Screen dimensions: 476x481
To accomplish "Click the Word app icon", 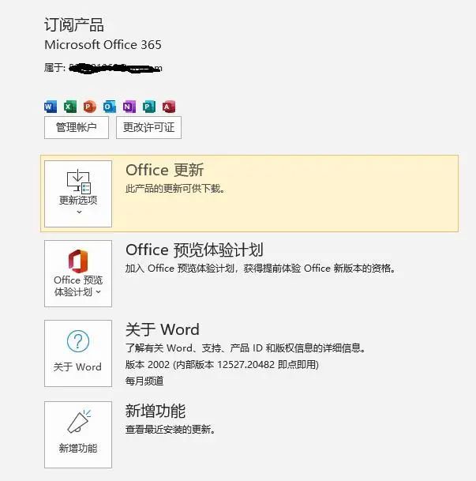I will coord(51,107).
